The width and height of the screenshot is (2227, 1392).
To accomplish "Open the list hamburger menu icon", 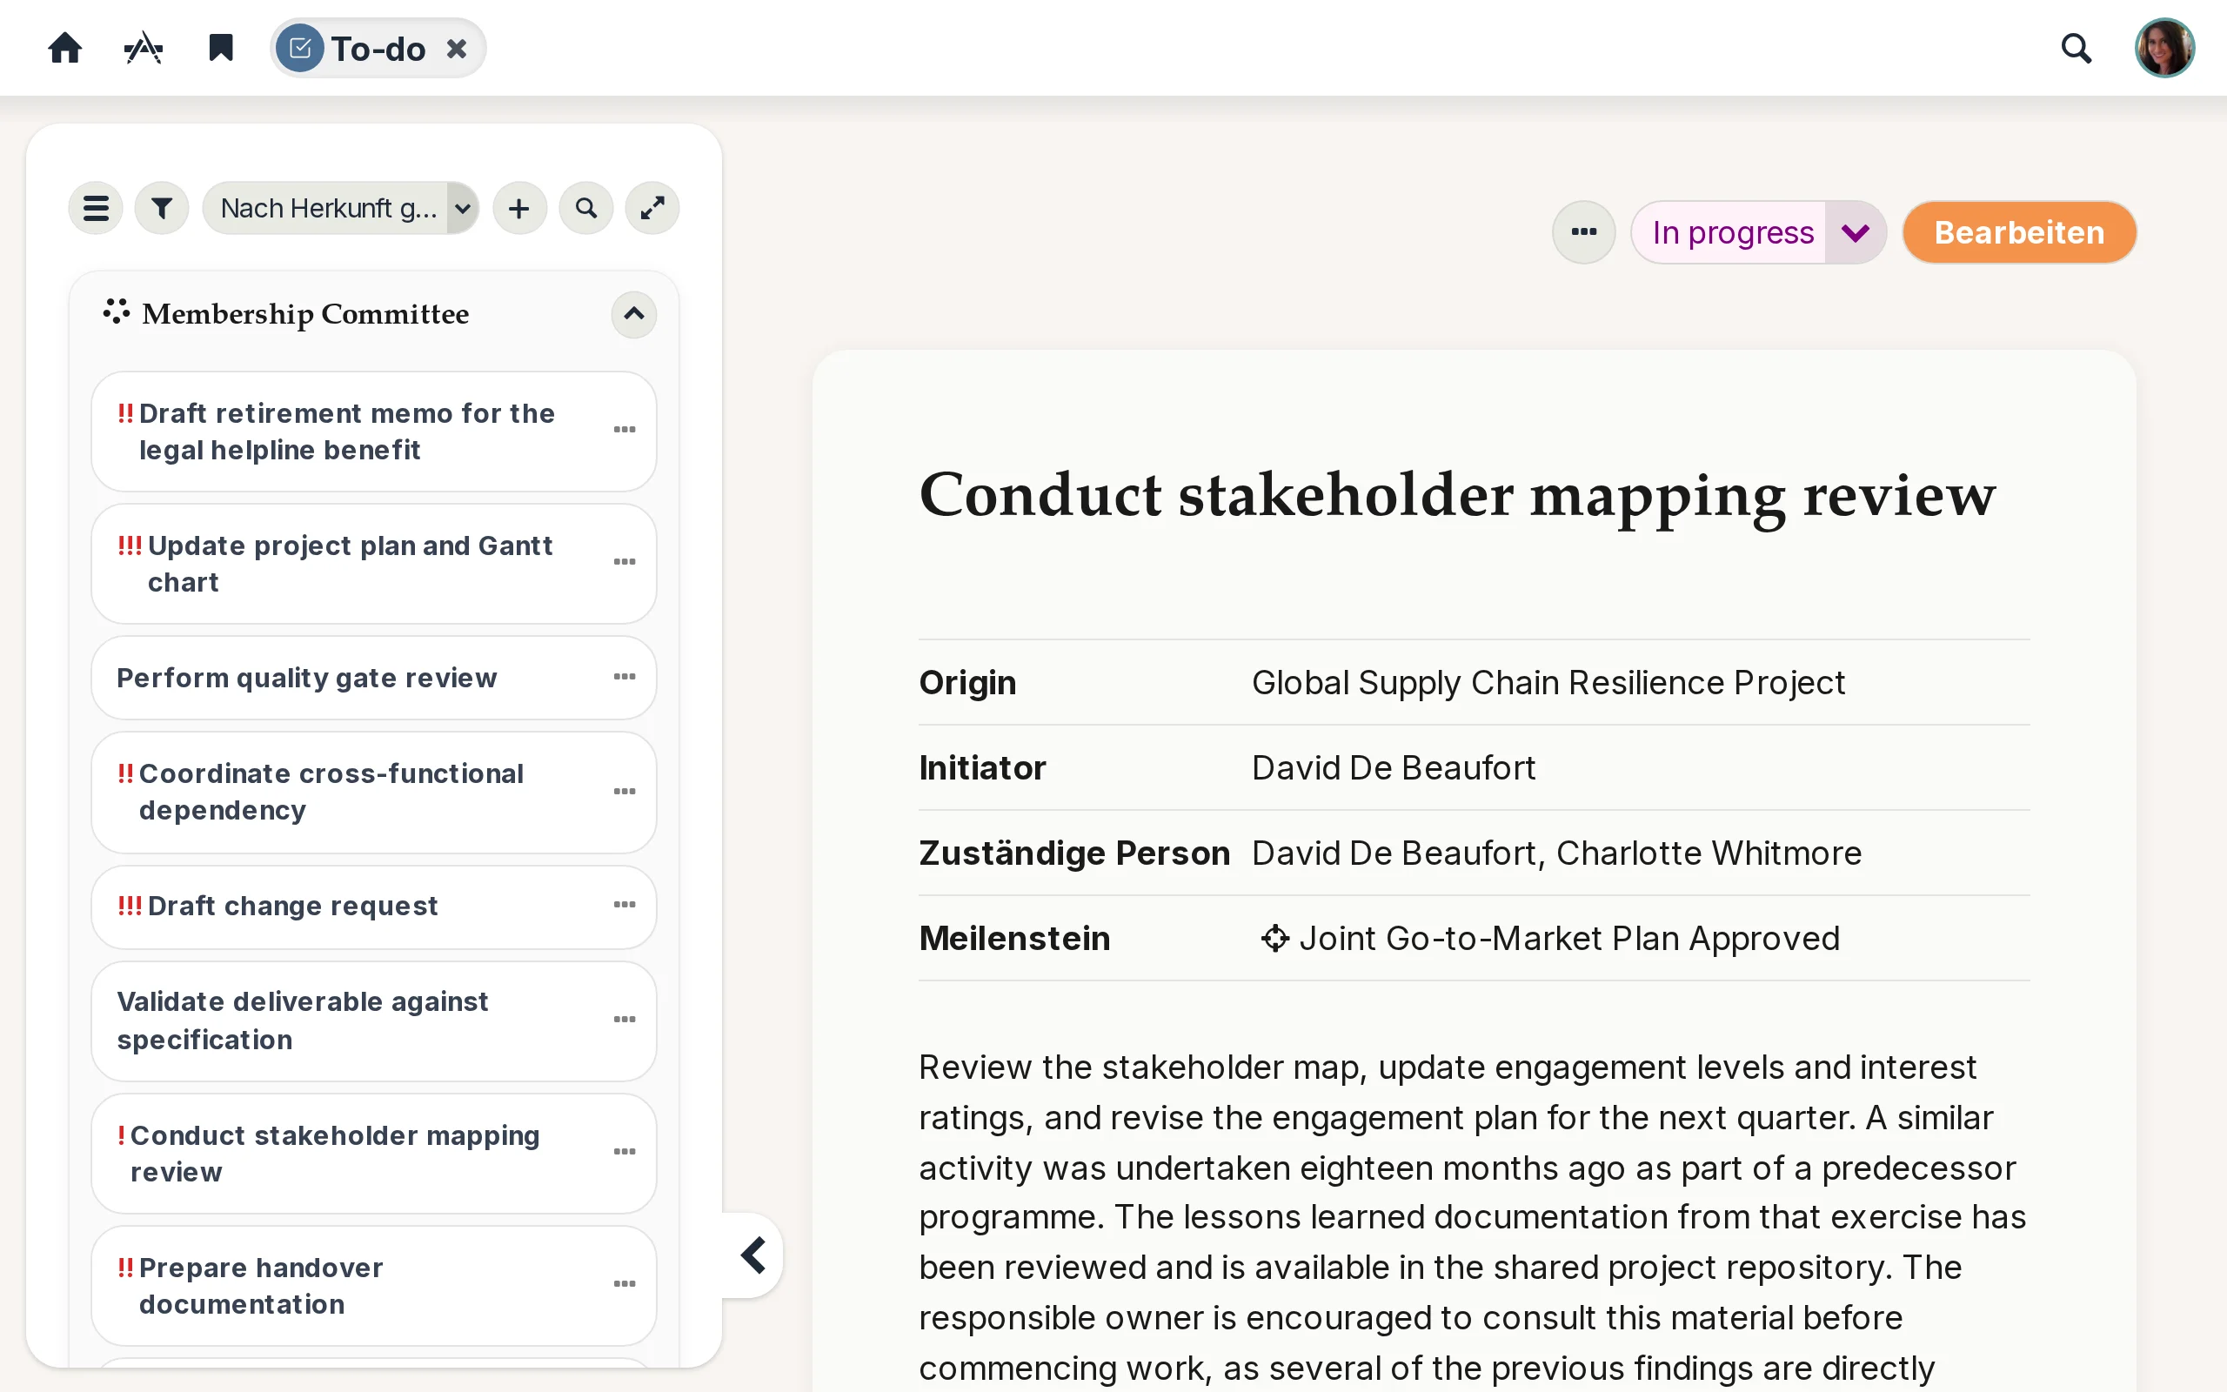I will coord(96,208).
